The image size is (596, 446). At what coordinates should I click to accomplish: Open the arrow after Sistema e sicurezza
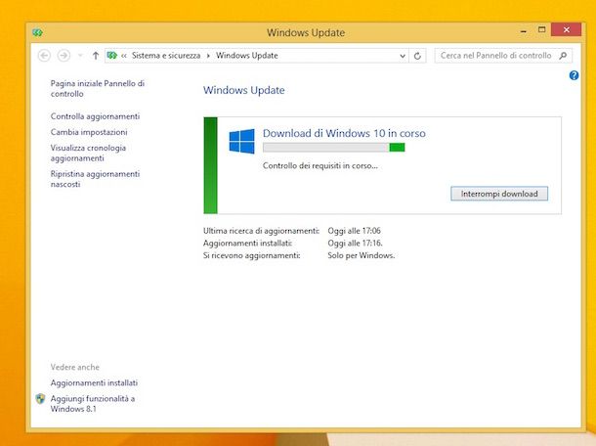click(x=208, y=56)
